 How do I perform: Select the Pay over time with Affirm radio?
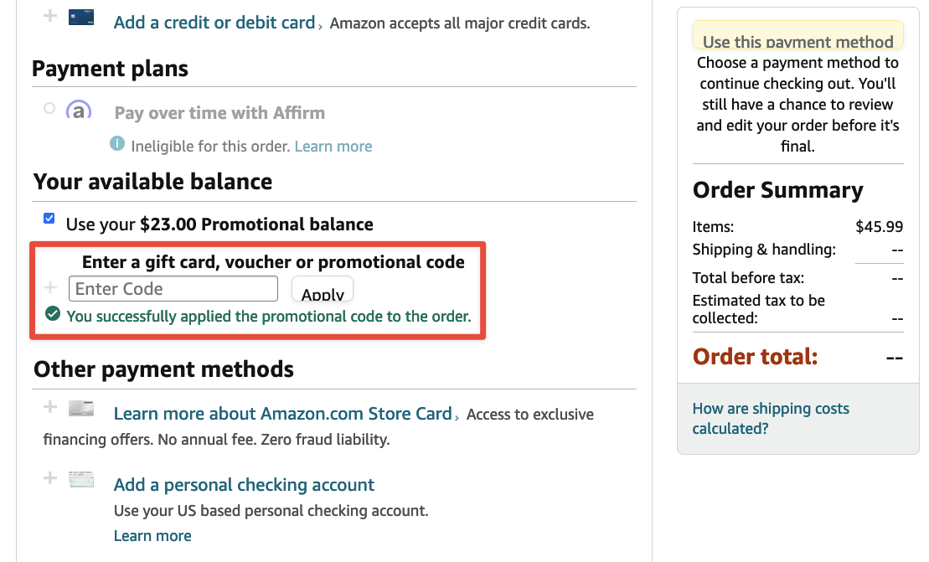[x=49, y=107]
